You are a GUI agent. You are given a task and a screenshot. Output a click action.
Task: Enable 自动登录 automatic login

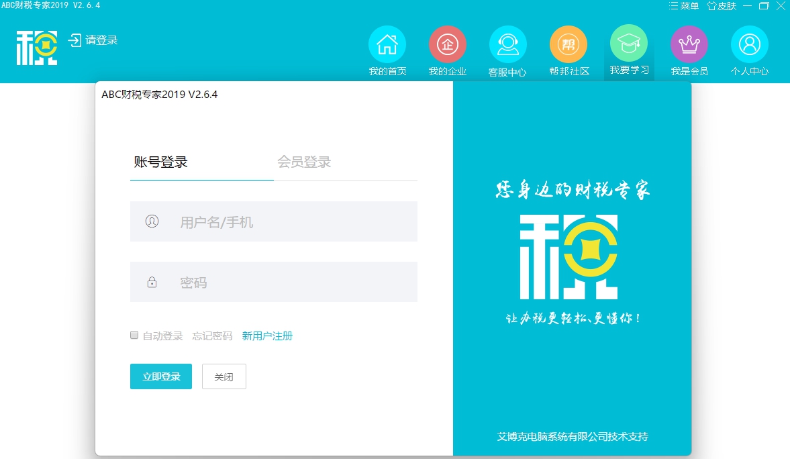coord(134,334)
